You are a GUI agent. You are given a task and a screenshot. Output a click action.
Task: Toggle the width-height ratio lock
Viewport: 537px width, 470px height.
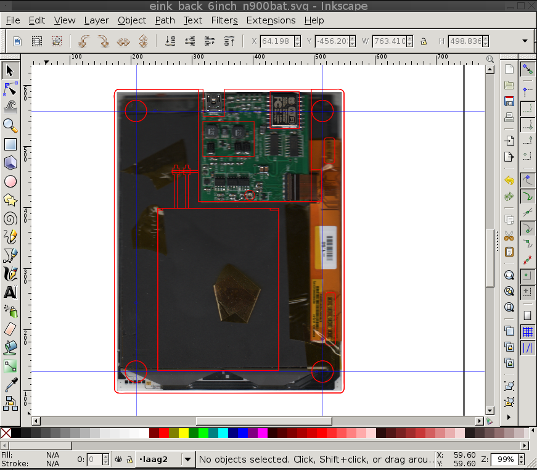coord(424,41)
